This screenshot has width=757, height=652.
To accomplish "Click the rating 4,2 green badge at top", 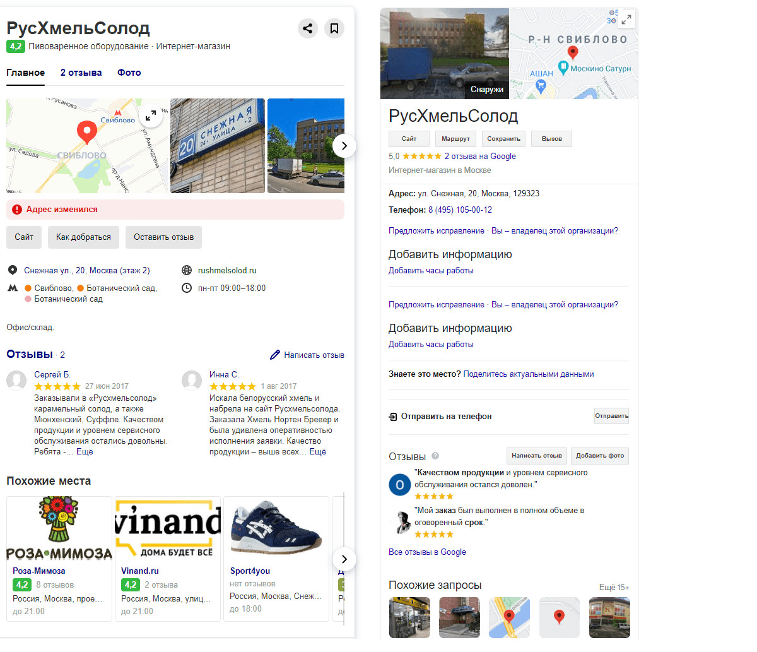I will (x=16, y=46).
